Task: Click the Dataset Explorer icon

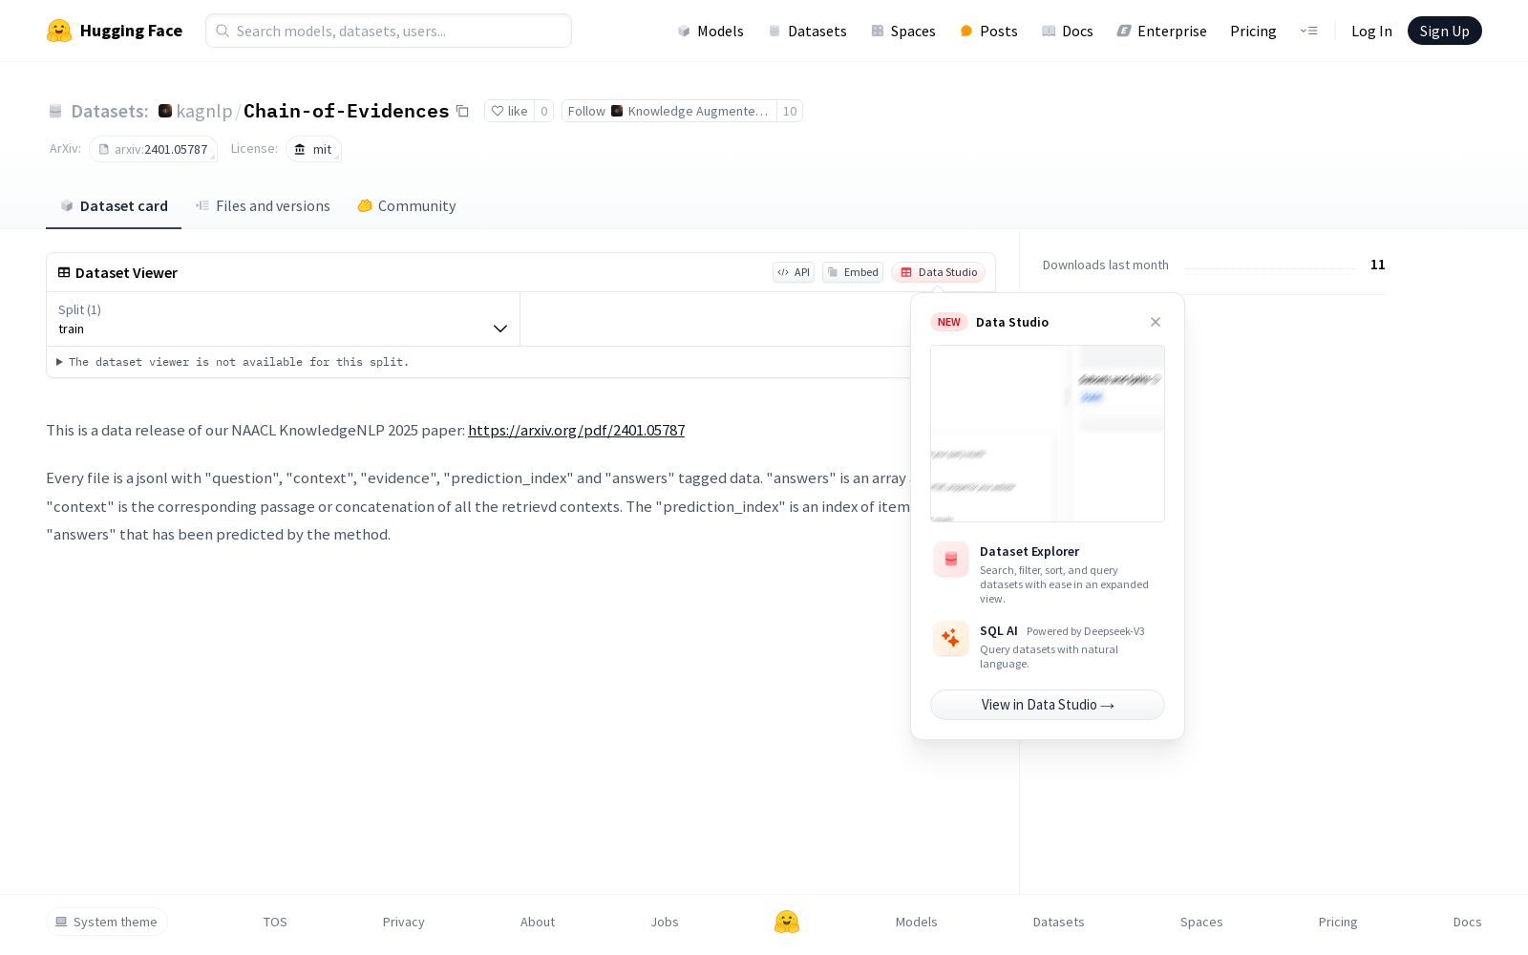Action: [x=951, y=560]
